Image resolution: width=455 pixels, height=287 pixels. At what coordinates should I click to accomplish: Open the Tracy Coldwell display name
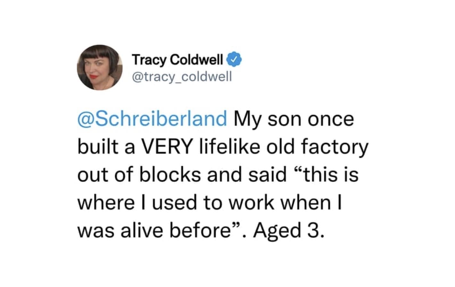coord(177,60)
